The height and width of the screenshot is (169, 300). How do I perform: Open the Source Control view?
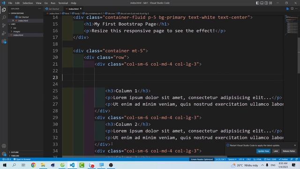[x=4, y=25]
